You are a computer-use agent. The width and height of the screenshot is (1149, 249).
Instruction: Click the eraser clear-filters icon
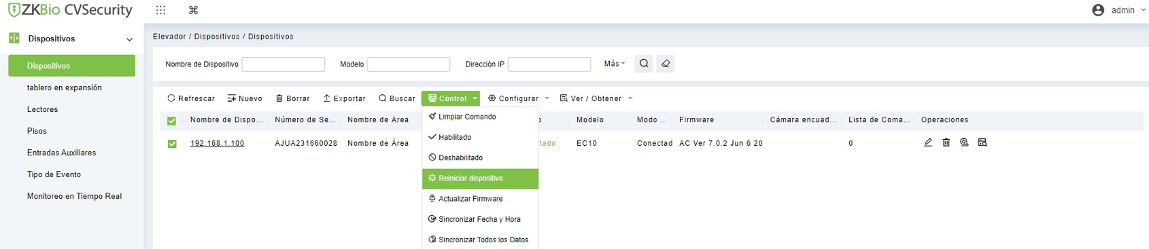666,64
